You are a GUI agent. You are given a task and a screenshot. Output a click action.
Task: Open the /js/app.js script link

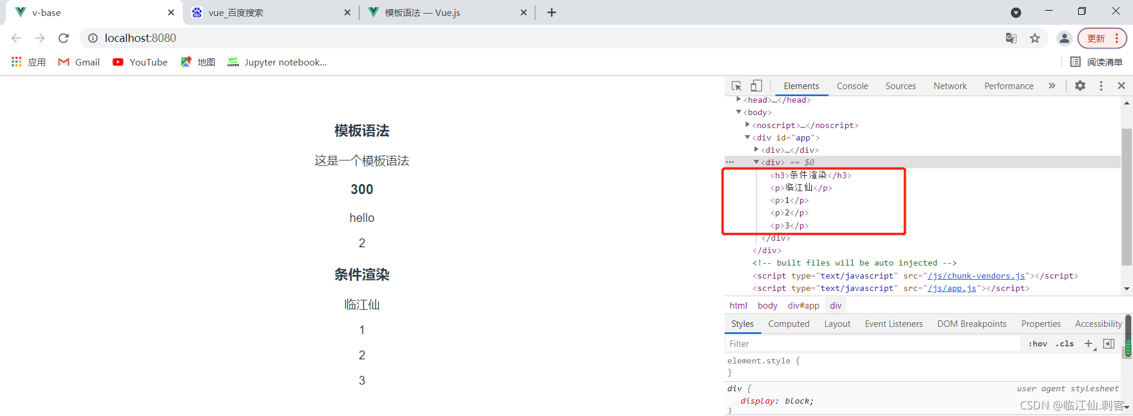pyautogui.click(x=952, y=288)
